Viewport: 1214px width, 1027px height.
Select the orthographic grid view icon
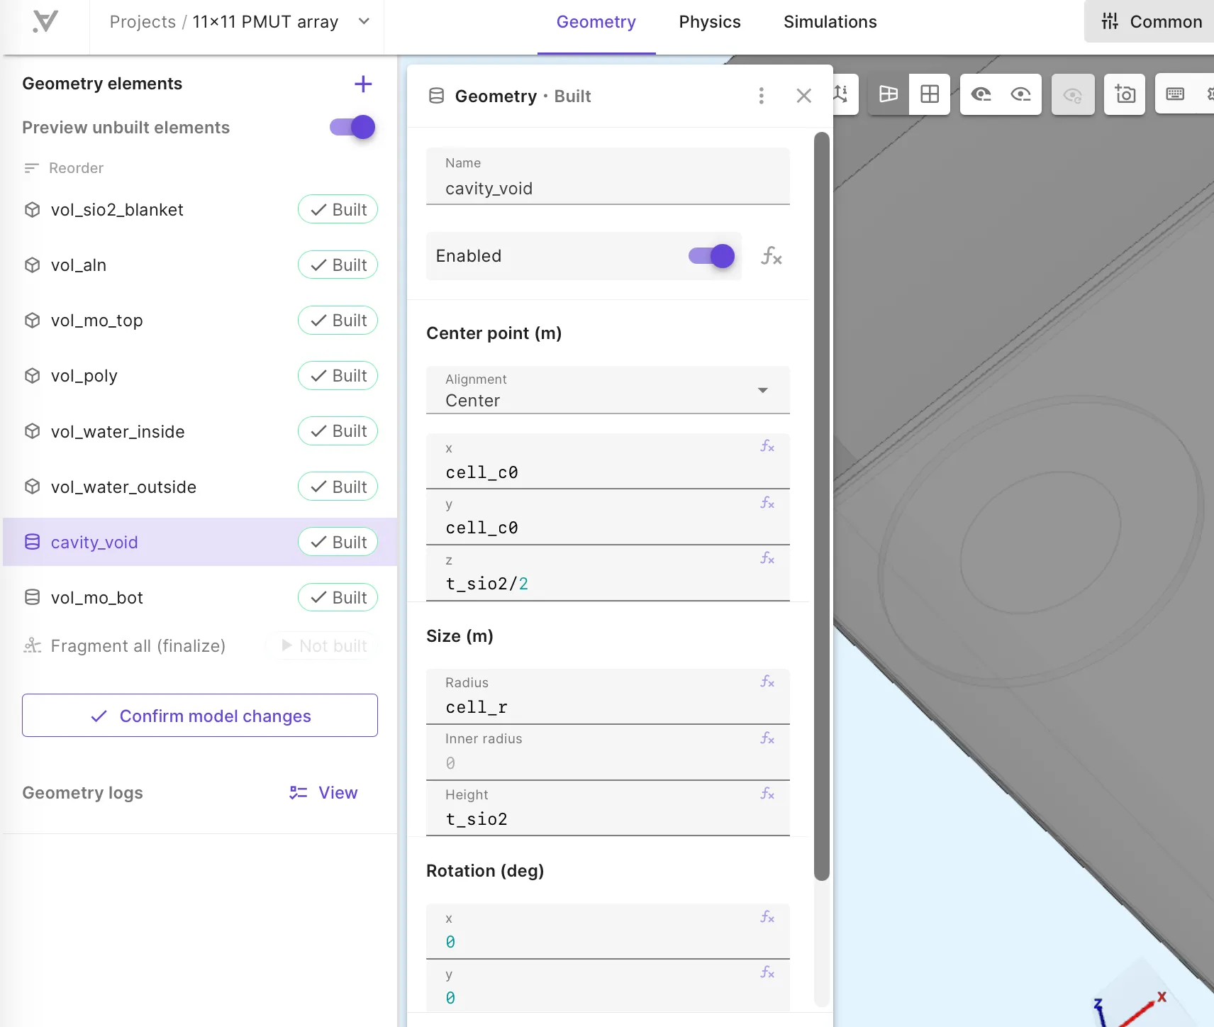[x=930, y=94]
